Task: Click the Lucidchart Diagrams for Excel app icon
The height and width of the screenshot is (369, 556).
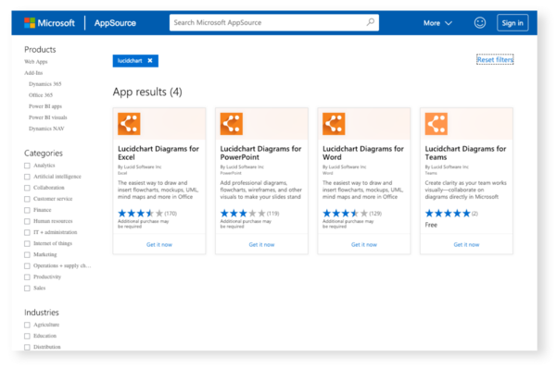Action: tap(129, 124)
